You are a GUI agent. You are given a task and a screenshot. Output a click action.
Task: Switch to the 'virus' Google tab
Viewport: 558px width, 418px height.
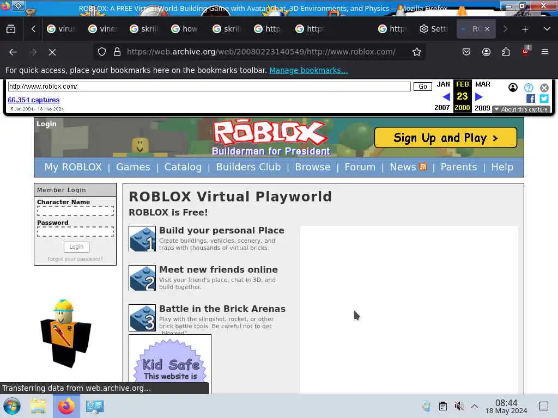(61, 29)
